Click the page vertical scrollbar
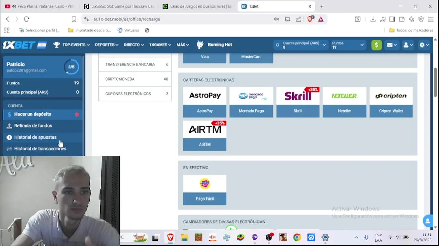The image size is (439, 246). click(435, 82)
